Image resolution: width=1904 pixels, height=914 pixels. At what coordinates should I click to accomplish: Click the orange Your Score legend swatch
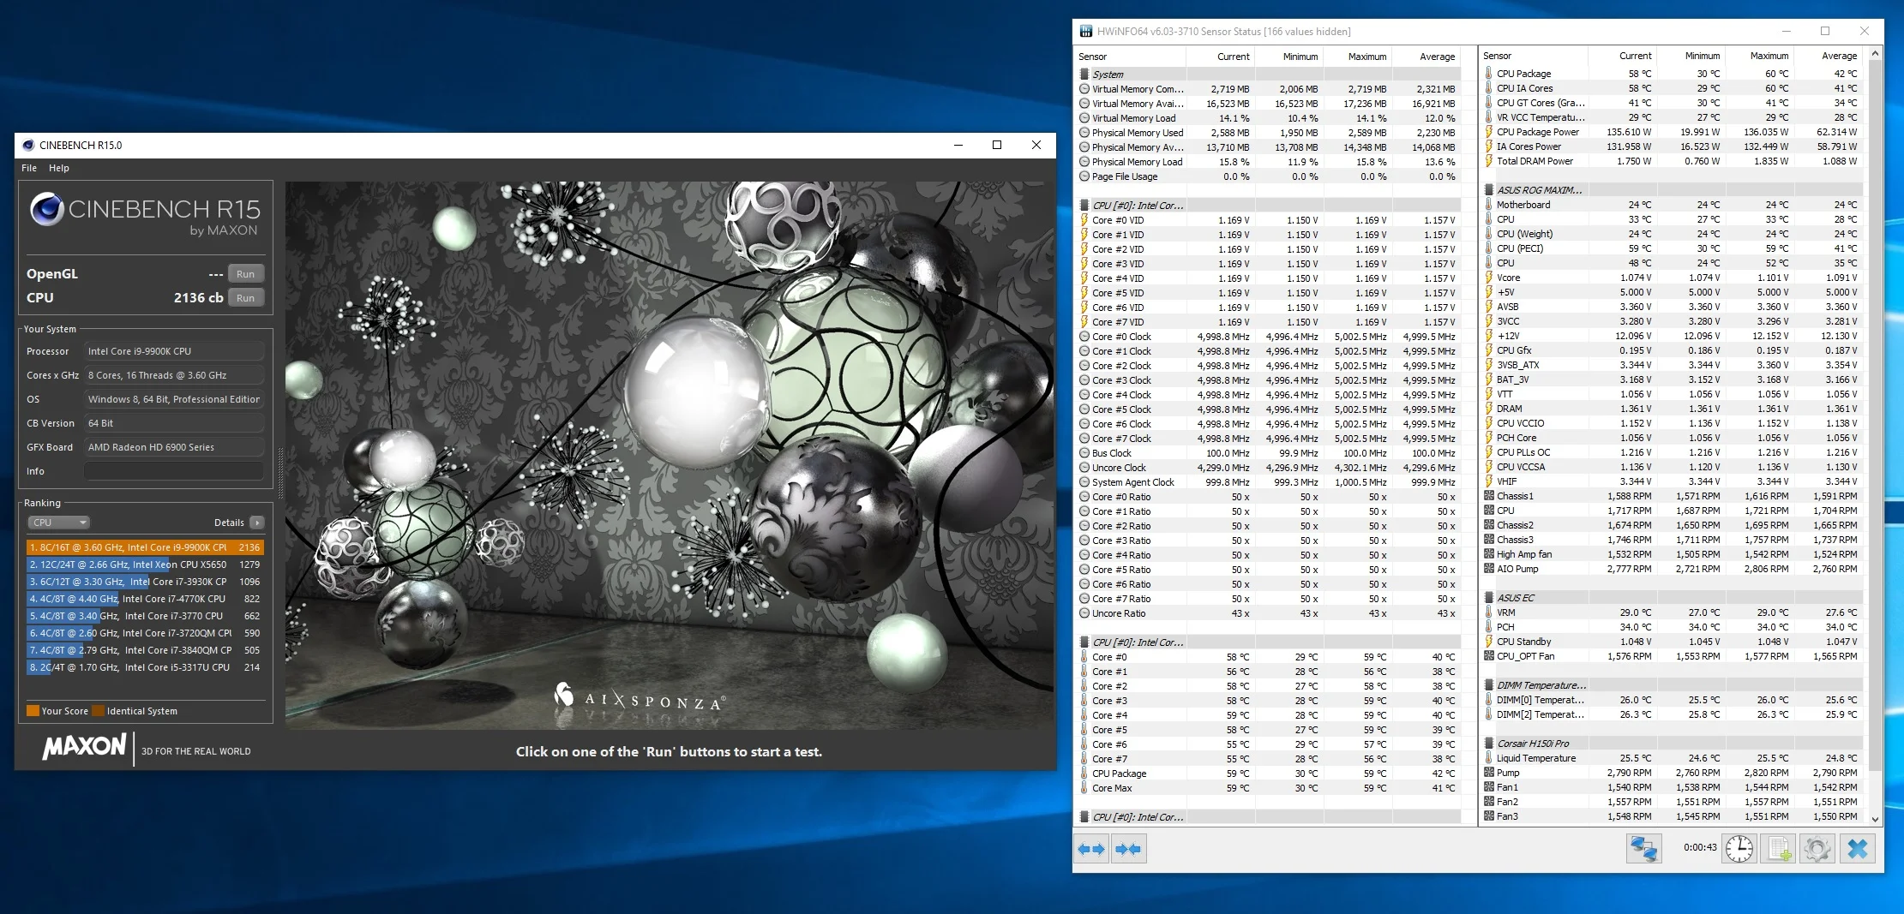[x=33, y=711]
